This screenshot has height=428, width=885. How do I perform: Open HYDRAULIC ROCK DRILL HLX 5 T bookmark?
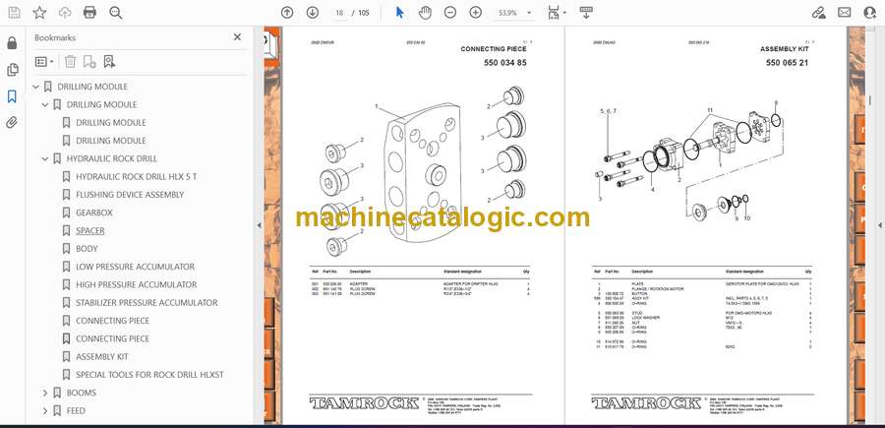[137, 177]
